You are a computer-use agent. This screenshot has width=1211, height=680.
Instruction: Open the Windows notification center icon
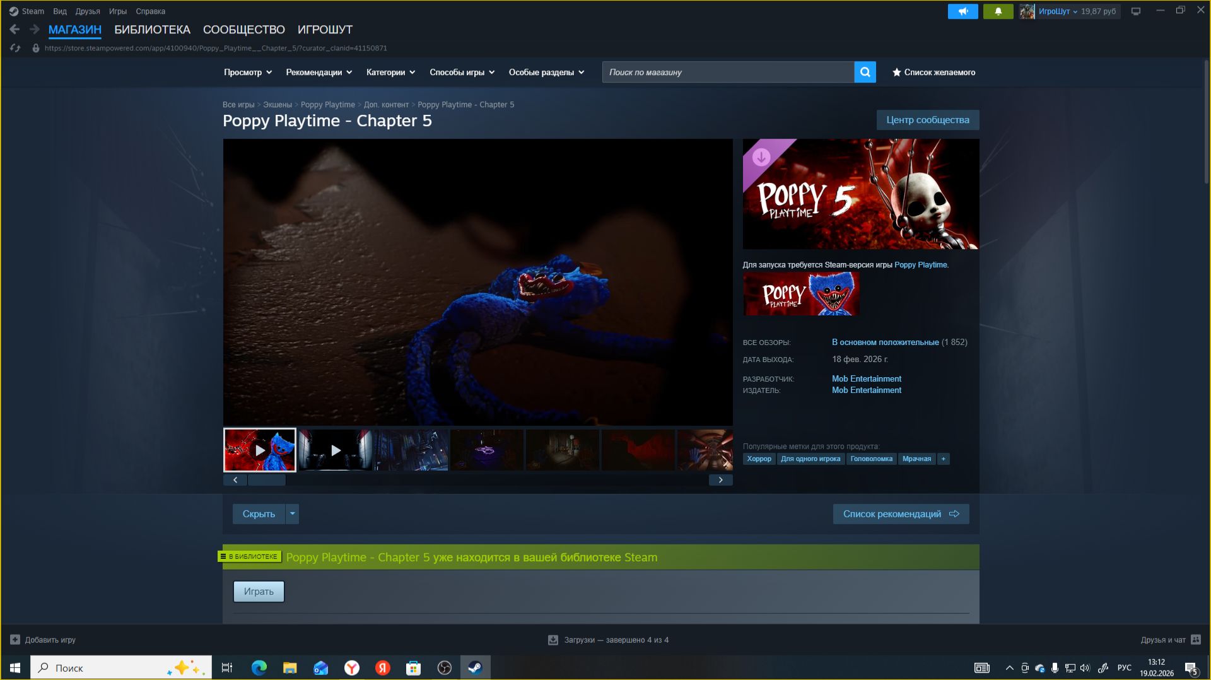[x=1191, y=668]
